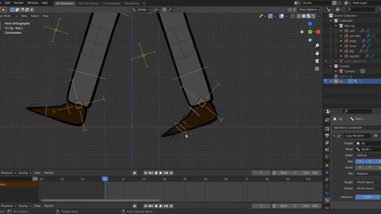Image resolution: width=381 pixels, height=214 pixels.
Task: Play animation in the bottom timeline
Action: pyautogui.click(x=161, y=206)
